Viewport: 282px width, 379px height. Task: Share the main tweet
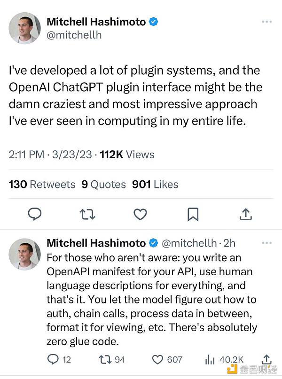pos(246,214)
